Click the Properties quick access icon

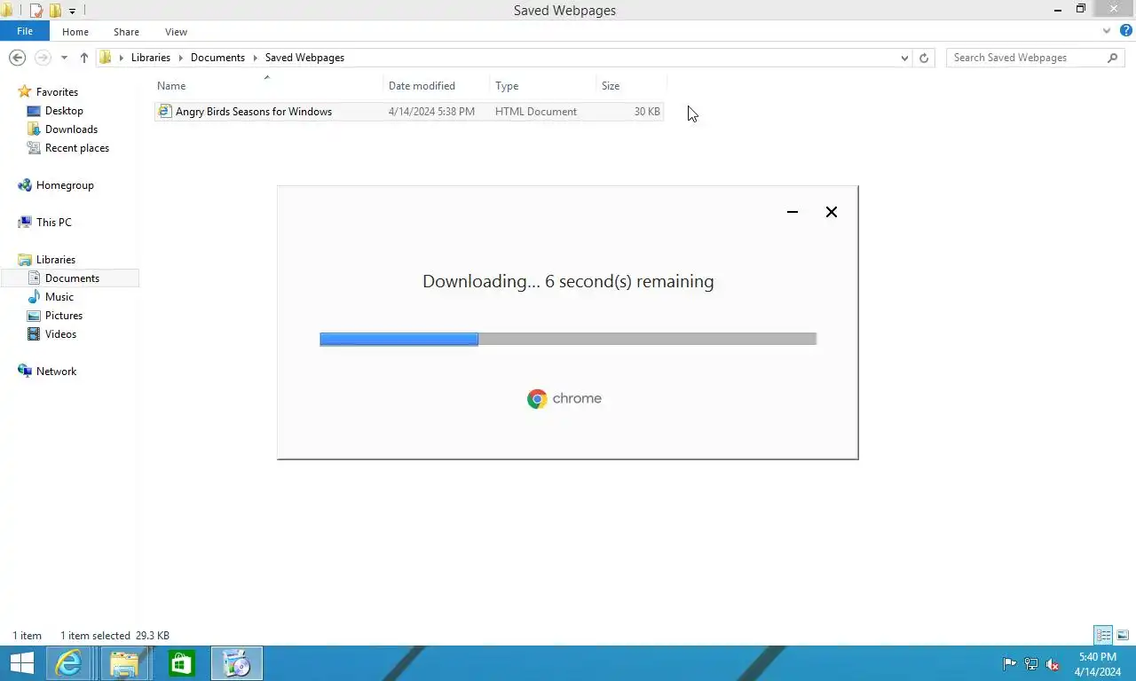(36, 11)
